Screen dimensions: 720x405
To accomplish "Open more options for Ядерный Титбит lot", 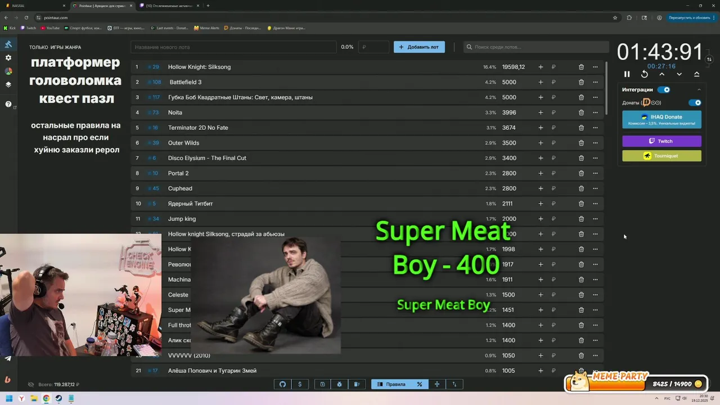I will (595, 204).
